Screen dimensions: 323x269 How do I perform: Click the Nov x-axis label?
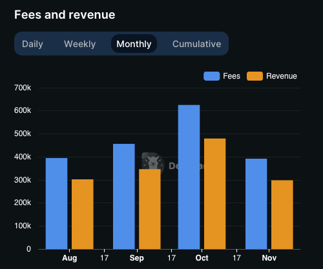pyautogui.click(x=269, y=258)
